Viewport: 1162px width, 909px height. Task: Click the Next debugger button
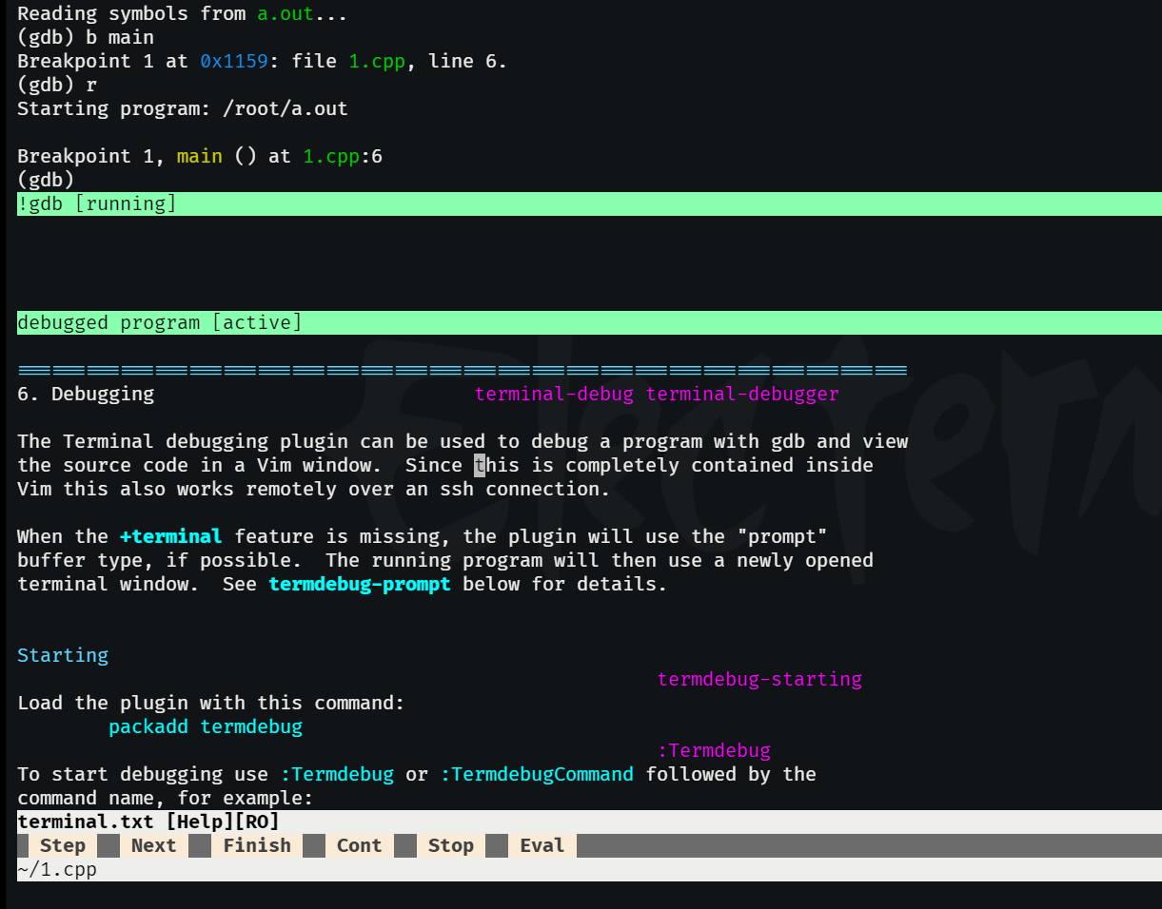pos(153,845)
